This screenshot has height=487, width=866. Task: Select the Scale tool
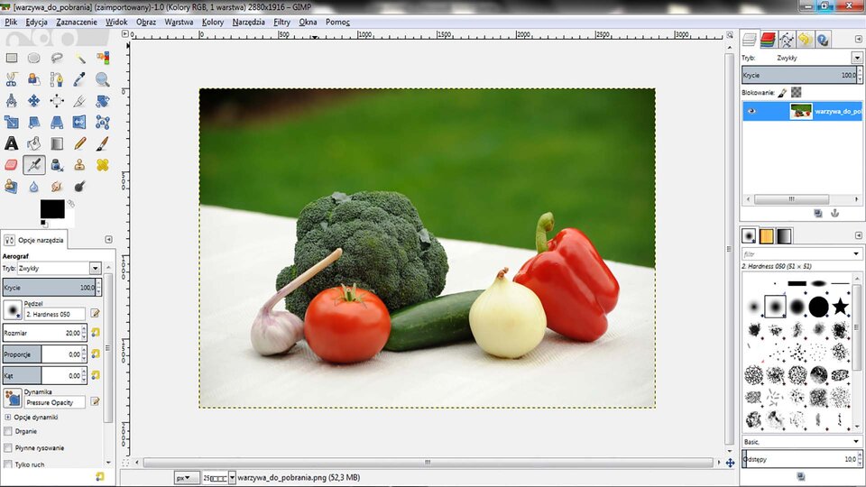[12, 122]
